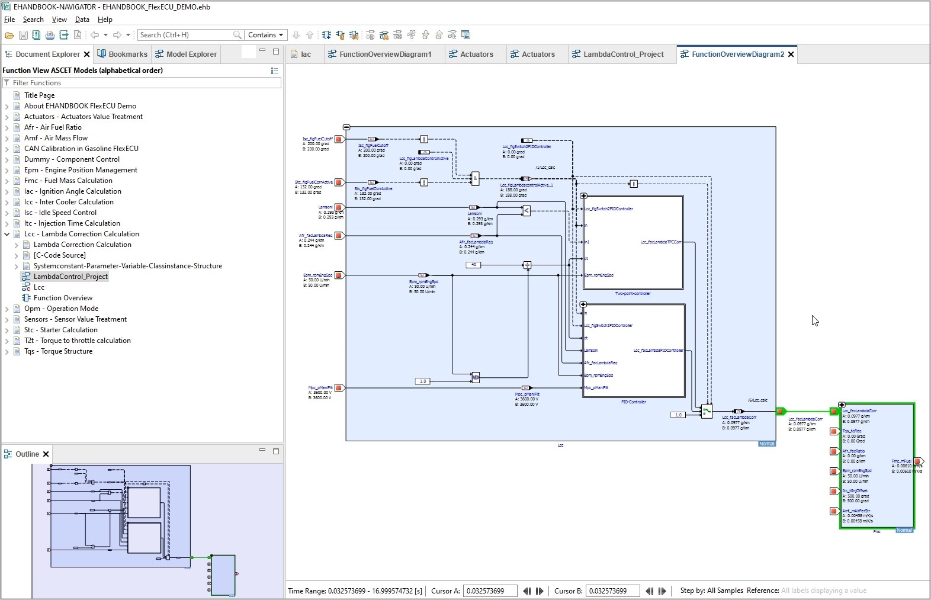This screenshot has width=931, height=600.
Task: Collapse the Lcc block with minus toggle
Action: click(346, 127)
